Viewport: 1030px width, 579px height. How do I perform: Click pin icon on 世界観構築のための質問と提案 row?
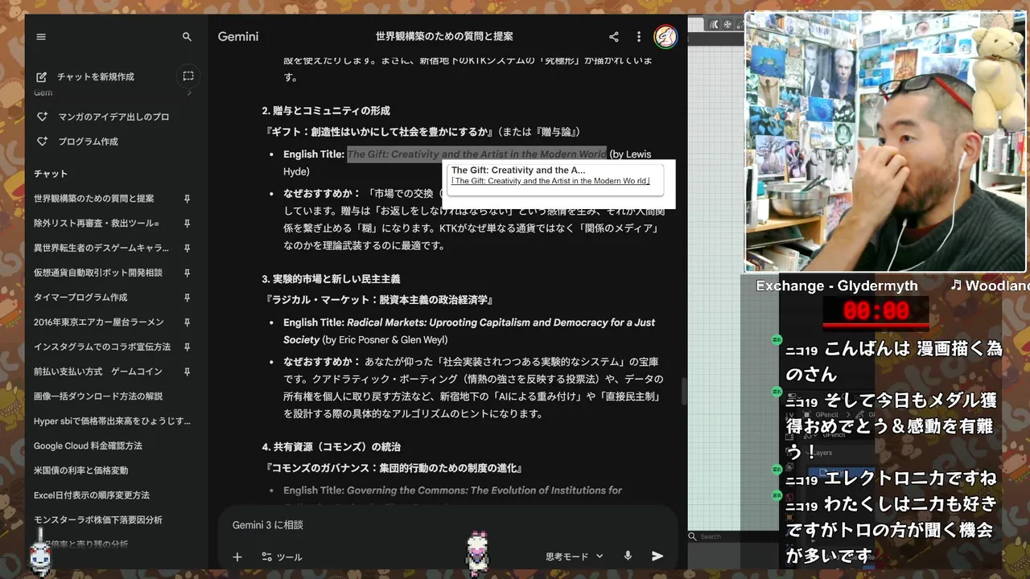tap(187, 199)
